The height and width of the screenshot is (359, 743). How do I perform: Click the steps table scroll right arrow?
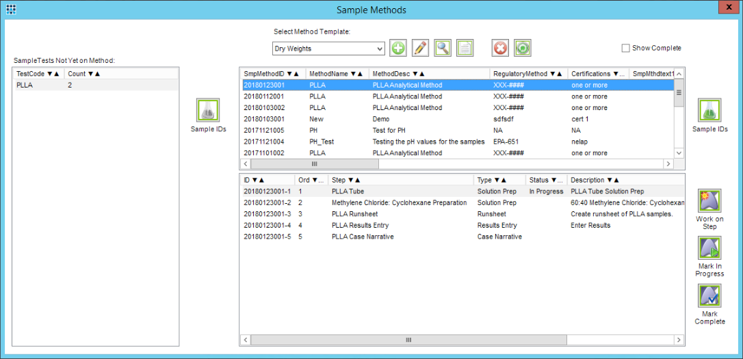click(x=679, y=340)
